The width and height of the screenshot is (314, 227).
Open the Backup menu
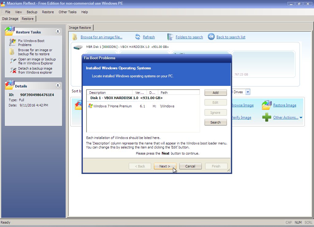pos(32,12)
